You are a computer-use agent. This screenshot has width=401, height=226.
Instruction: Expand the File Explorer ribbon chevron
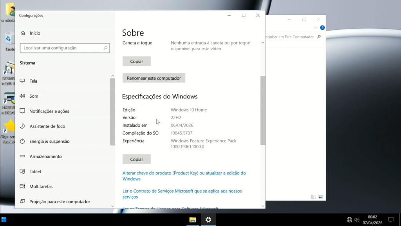316,28
